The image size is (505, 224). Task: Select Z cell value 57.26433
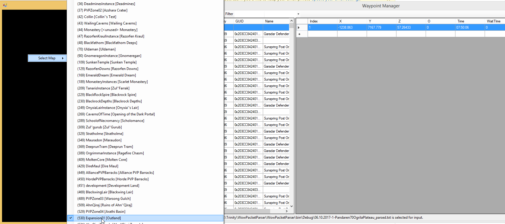coord(411,27)
